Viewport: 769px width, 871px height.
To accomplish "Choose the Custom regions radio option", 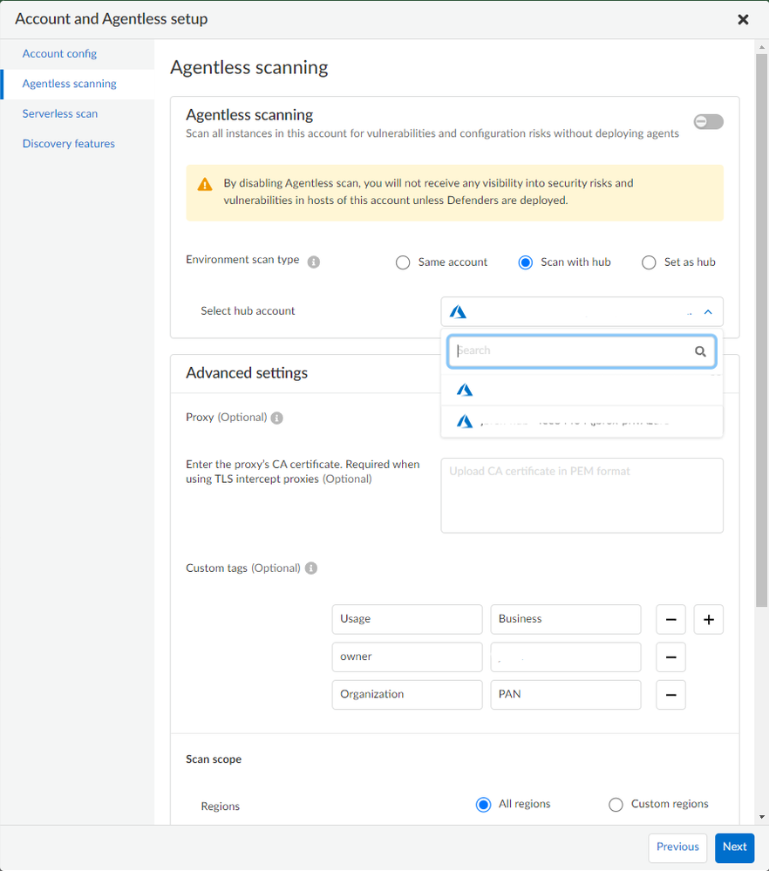I will tap(616, 805).
